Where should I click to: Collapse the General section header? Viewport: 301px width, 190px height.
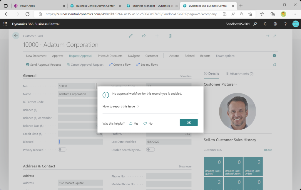30,76
